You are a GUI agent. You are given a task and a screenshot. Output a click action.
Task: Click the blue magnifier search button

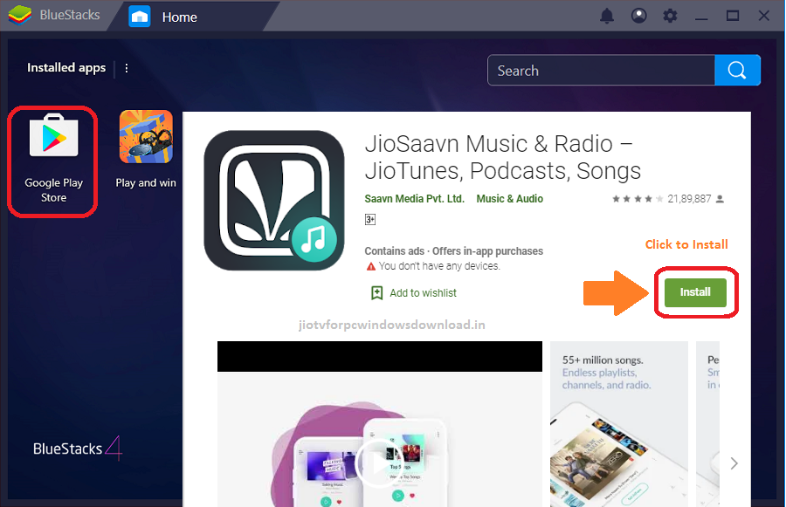pos(737,70)
